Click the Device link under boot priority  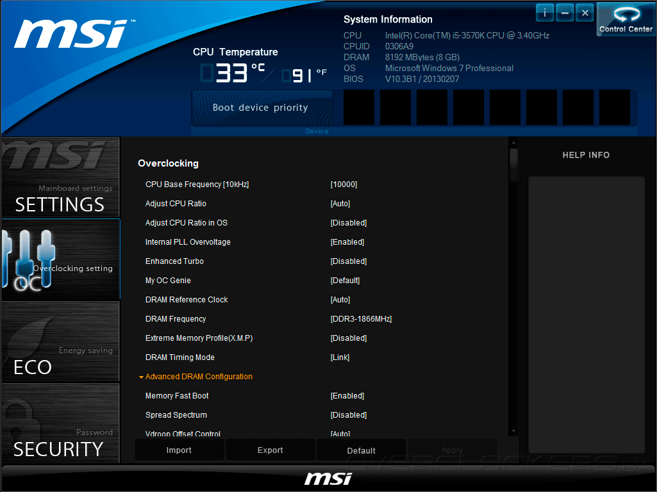point(317,131)
